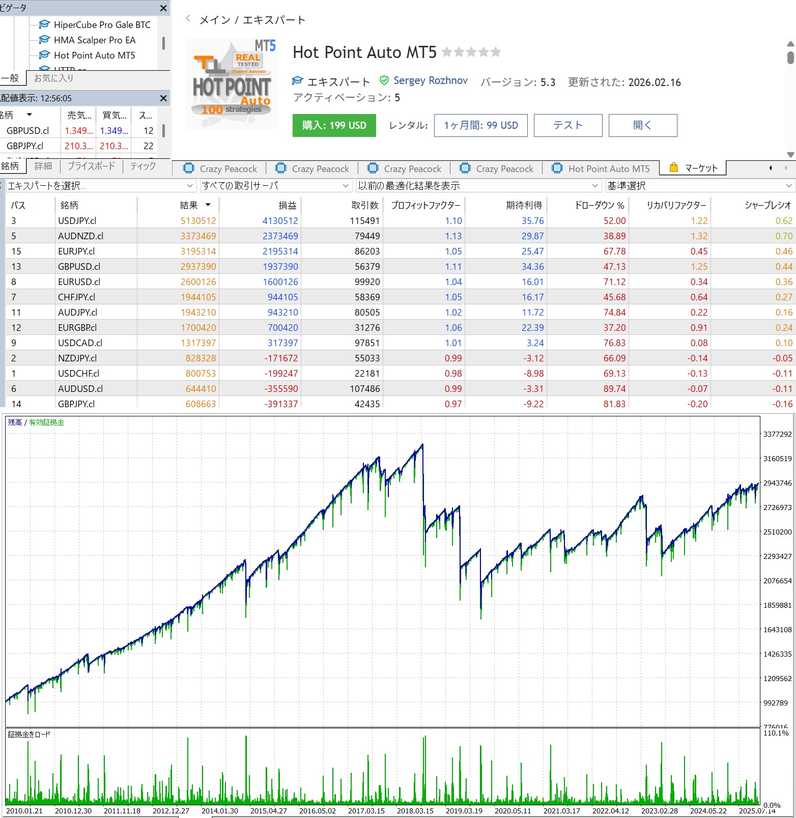Viewport: 796px width, 818px height.
Task: Click the verified shield icon beside Sergey Rozhnov
Action: pyautogui.click(x=384, y=80)
